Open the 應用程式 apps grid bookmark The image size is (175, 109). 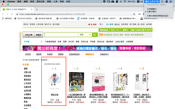point(7,19)
